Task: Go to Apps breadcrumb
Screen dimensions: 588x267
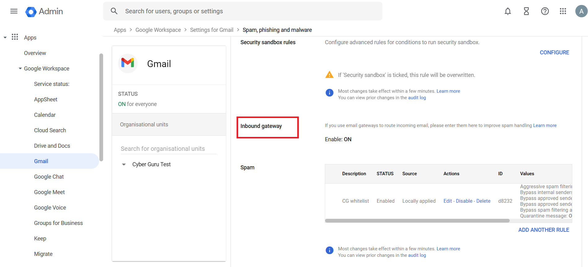Action: point(120,30)
